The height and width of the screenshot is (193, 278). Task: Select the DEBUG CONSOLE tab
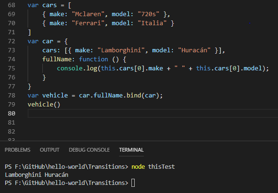coord(89,150)
